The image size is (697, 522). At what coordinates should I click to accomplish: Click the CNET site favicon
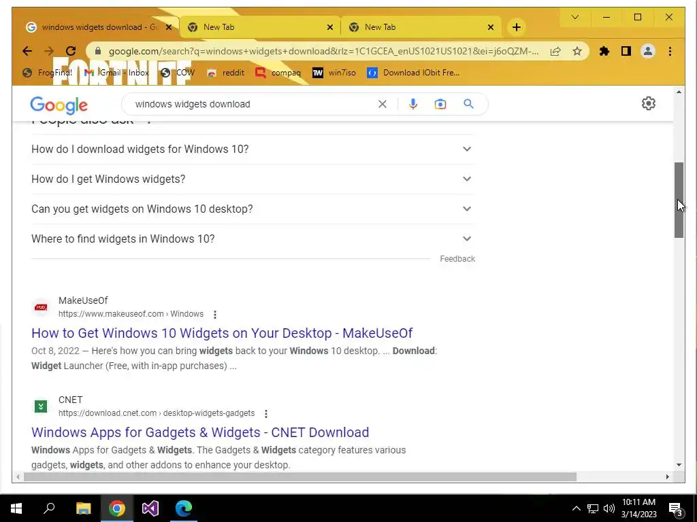pos(41,406)
